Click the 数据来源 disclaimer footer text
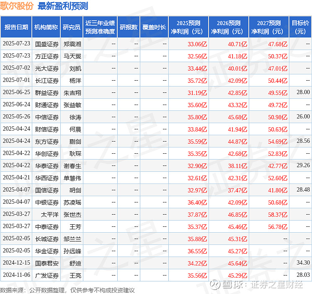This screenshot has width=312, height=294. pyautogui.click(x=67, y=290)
